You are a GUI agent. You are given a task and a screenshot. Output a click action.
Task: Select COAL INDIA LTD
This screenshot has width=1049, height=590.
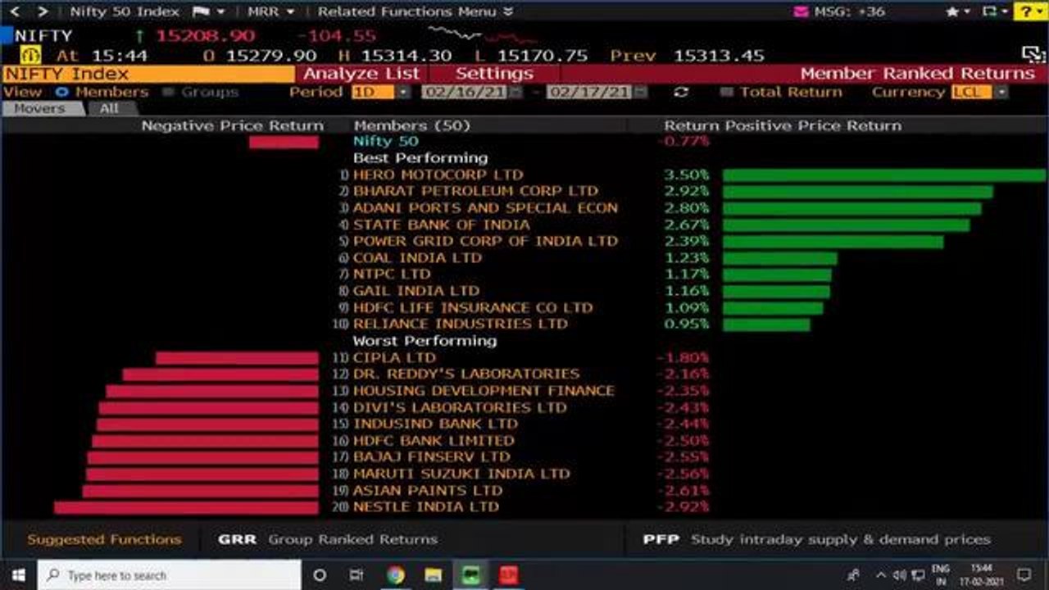[417, 257]
